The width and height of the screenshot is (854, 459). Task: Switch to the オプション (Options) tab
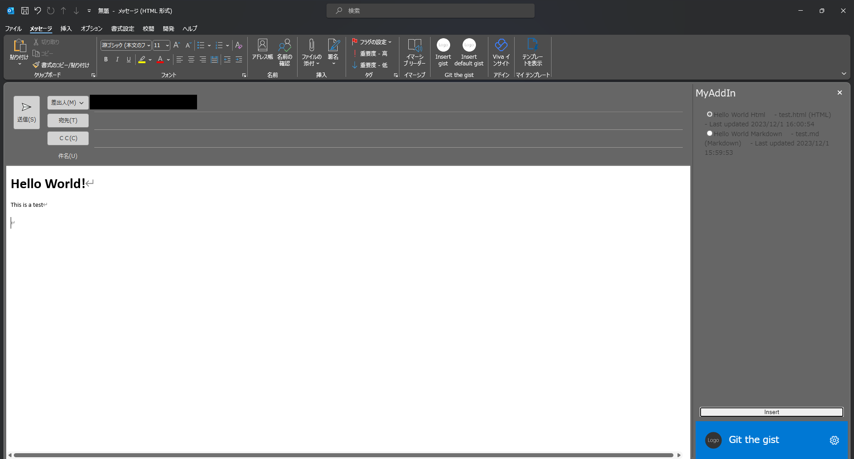[92, 28]
